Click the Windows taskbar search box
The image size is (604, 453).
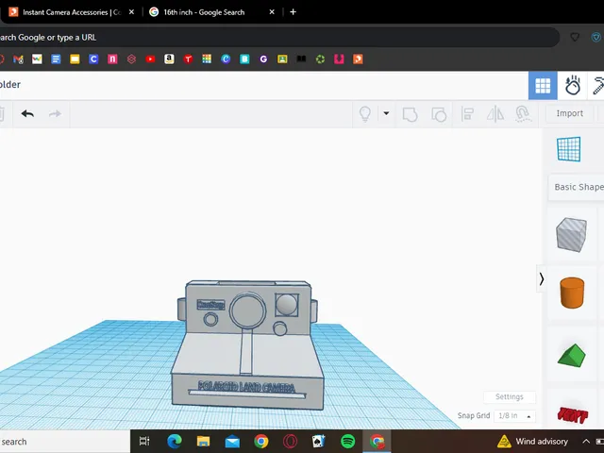pyautogui.click(x=65, y=442)
